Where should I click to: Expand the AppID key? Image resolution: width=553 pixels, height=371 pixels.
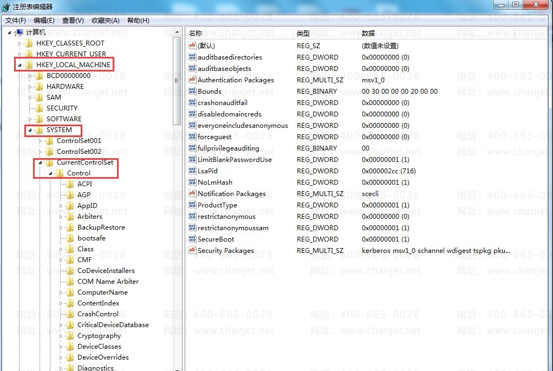tap(61, 206)
